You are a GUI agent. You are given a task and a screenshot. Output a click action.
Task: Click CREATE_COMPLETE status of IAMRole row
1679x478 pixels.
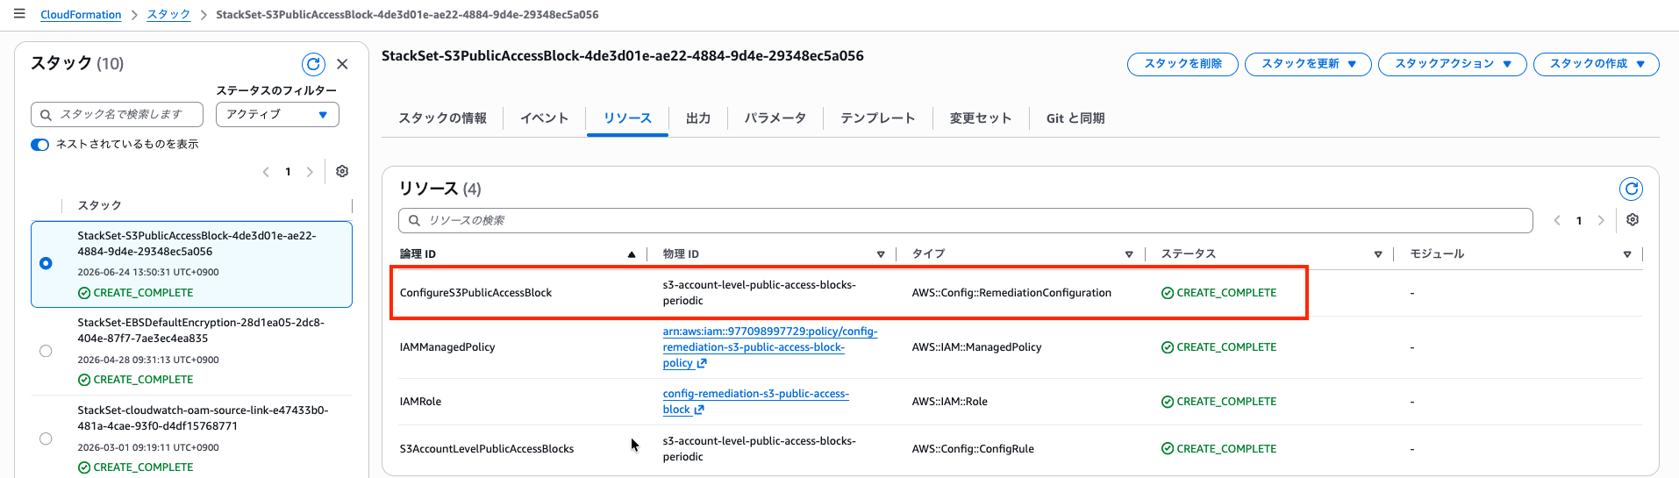coord(1218,402)
